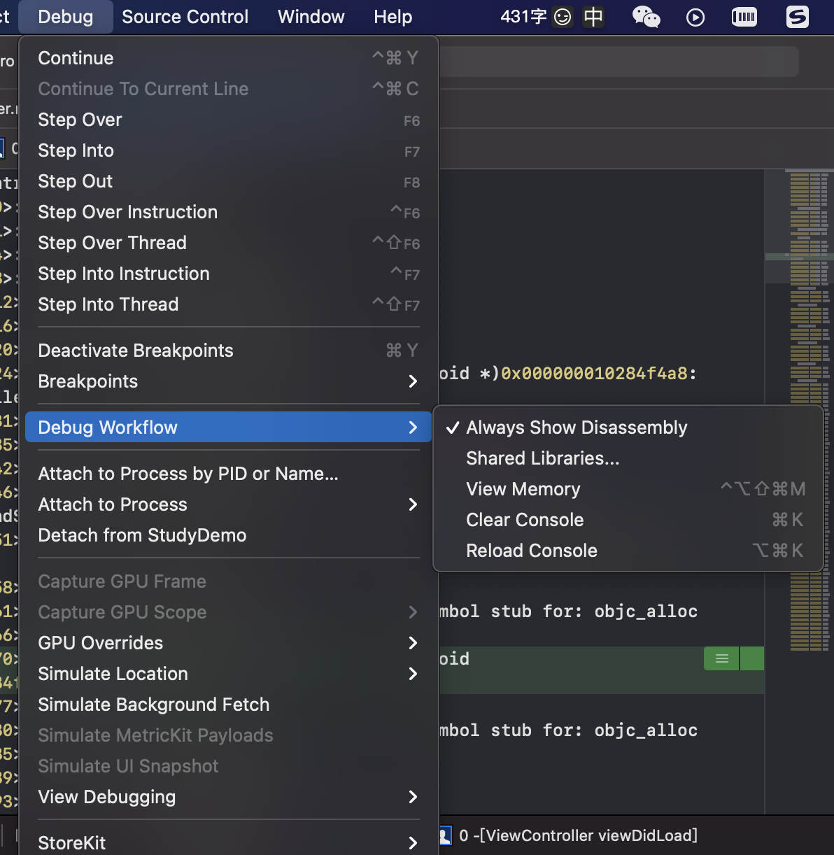Expand the StoreKit submenu
This screenshot has height=855, width=834.
[x=228, y=843]
